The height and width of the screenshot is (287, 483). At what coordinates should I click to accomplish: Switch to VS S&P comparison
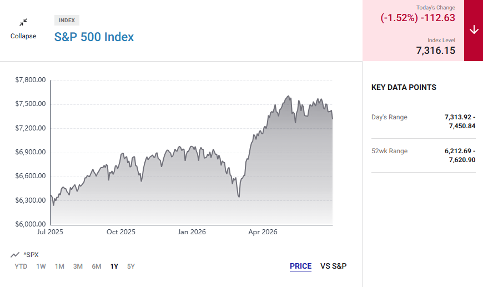pos(333,266)
